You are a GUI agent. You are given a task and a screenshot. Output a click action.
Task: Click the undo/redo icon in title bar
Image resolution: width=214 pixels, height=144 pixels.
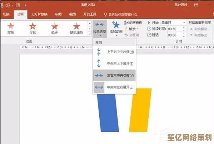(8, 5)
